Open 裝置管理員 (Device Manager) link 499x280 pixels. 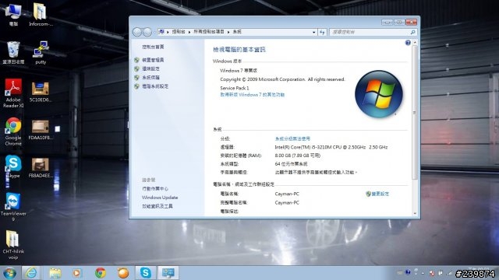tap(153, 60)
